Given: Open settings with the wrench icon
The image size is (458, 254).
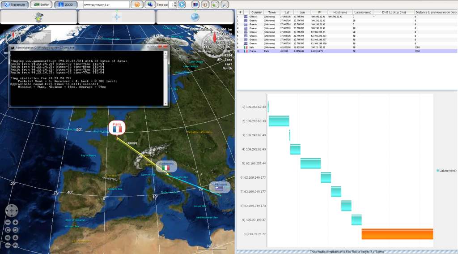Looking at the screenshot, I should click(224, 4).
